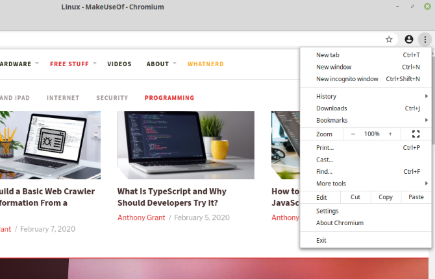Increase zoom with the plus button

390,134
